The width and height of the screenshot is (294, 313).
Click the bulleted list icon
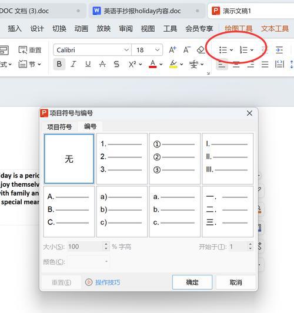click(x=223, y=50)
